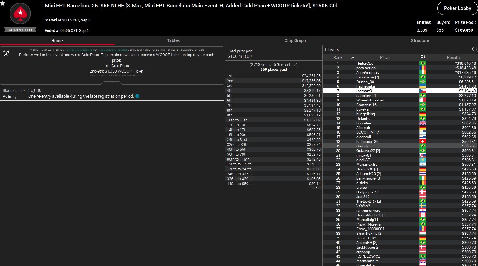
Task: Click the PokerStars spade logo
Action: tap(20, 14)
